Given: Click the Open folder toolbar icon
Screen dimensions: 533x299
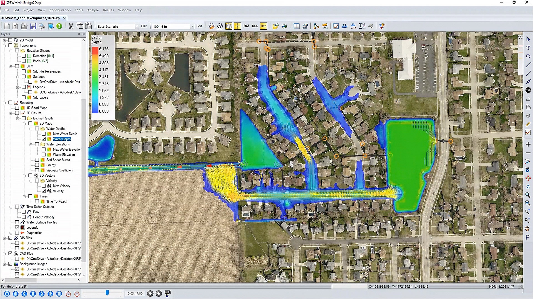Looking at the screenshot, I should pos(24,26).
